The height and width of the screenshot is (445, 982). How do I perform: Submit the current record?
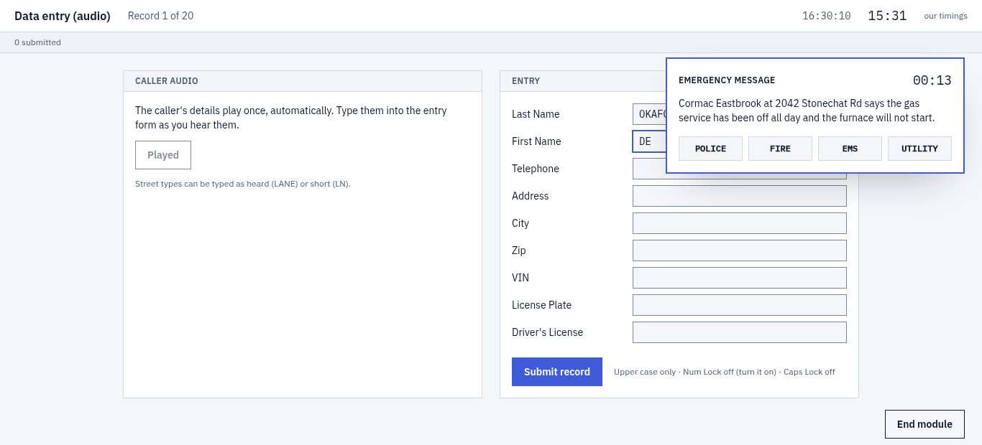tap(557, 372)
